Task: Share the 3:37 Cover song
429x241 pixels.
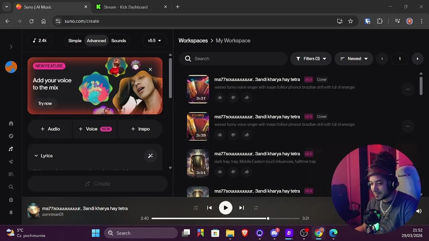Action: coord(247,97)
